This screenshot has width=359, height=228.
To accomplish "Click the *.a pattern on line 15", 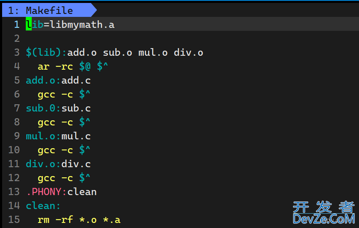I will [112, 220].
